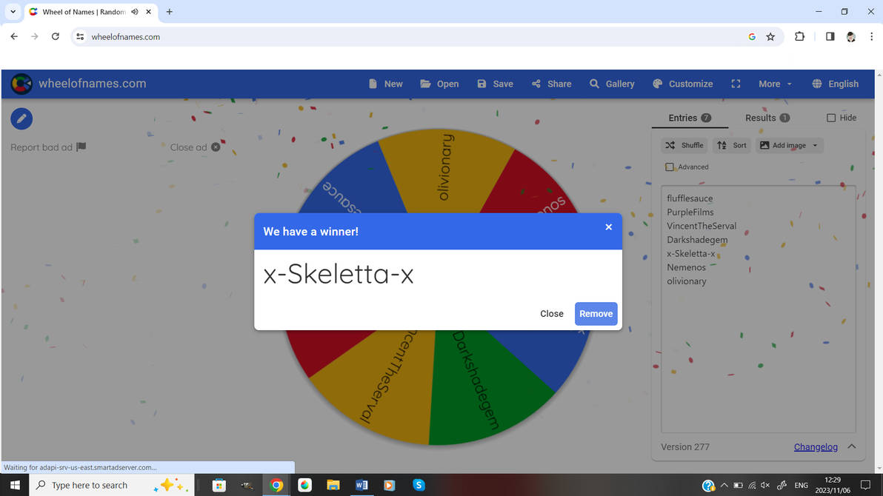
Task: Click the site information icon in address bar
Action: pyautogui.click(x=80, y=36)
